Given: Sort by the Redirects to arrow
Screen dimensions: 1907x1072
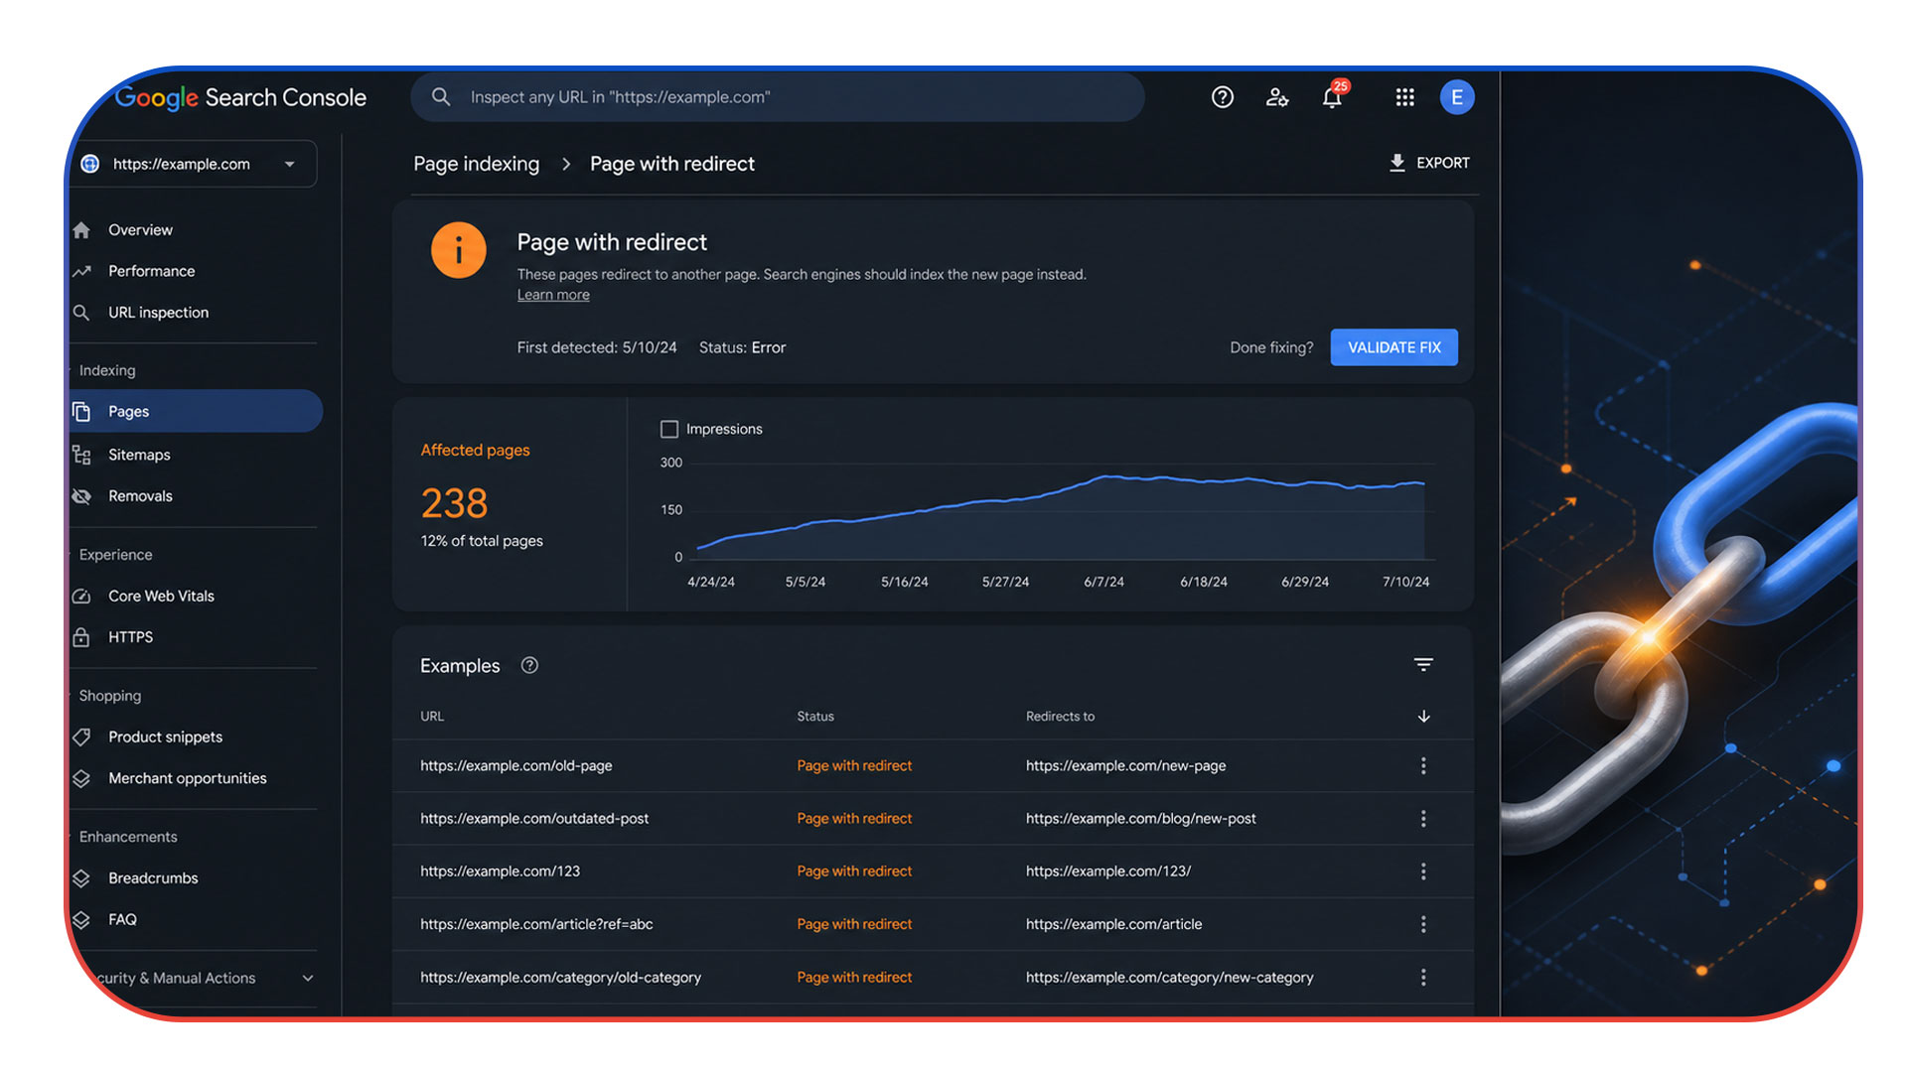Looking at the screenshot, I should pyautogui.click(x=1423, y=717).
